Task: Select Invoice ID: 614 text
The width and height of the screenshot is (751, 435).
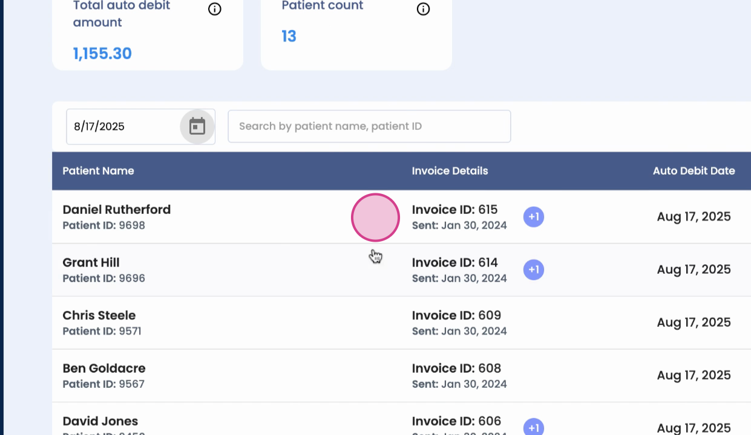Action: [x=454, y=262]
